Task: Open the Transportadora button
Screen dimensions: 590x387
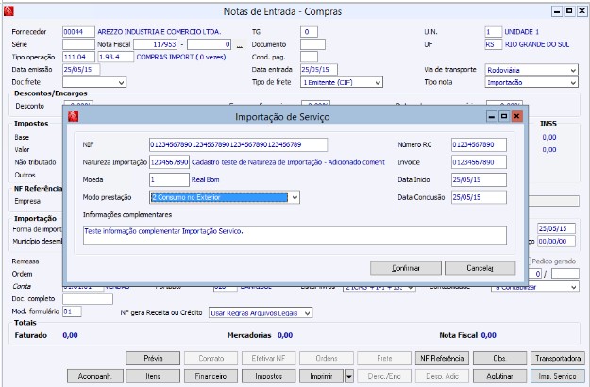Action: [x=558, y=358]
